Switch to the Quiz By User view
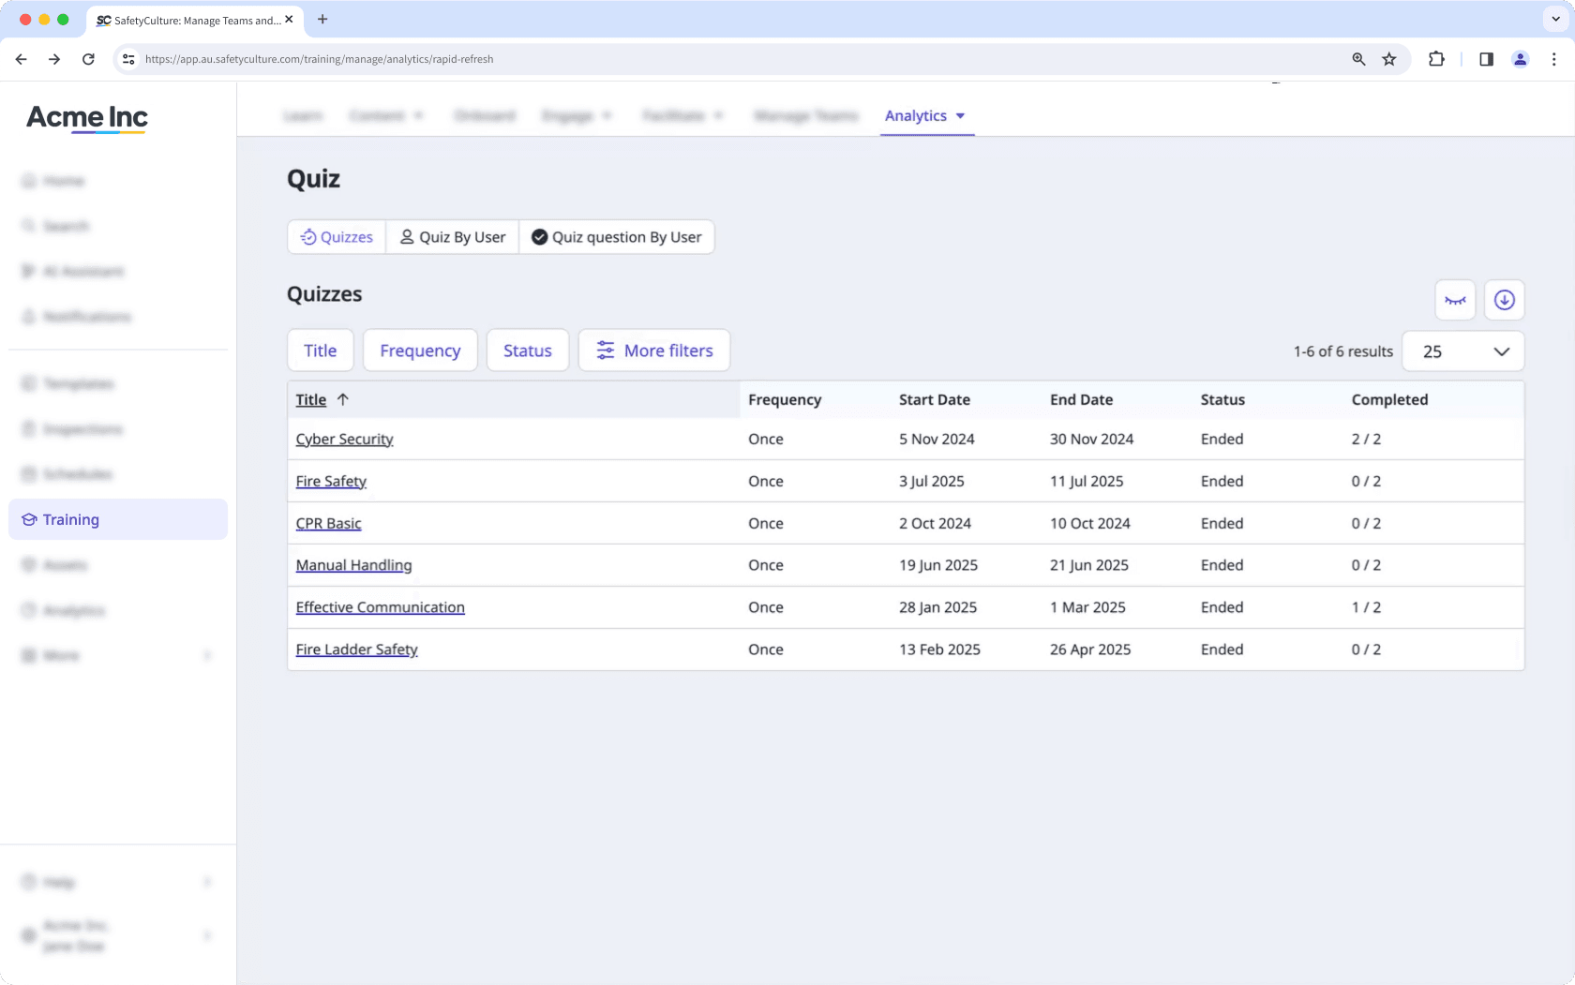The width and height of the screenshot is (1575, 985). [452, 236]
